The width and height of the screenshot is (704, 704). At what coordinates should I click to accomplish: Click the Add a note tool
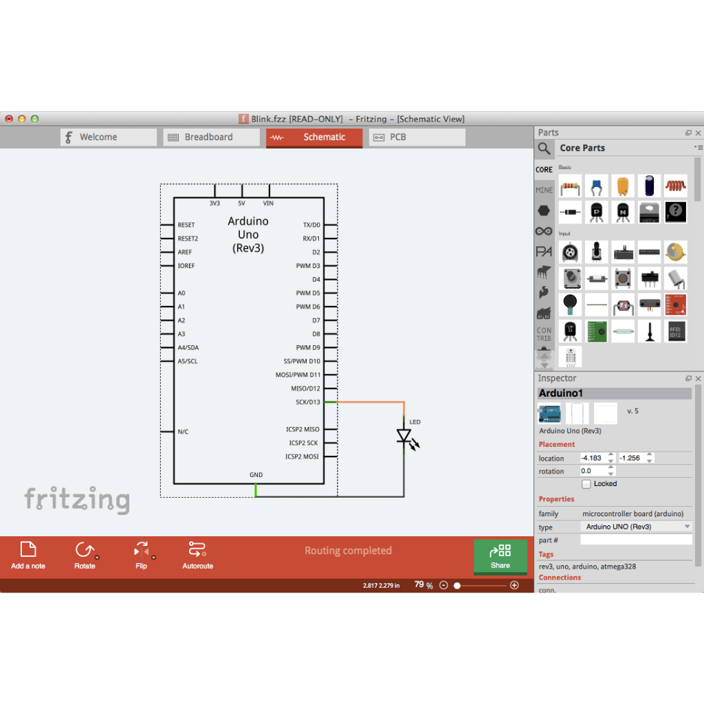[28, 555]
